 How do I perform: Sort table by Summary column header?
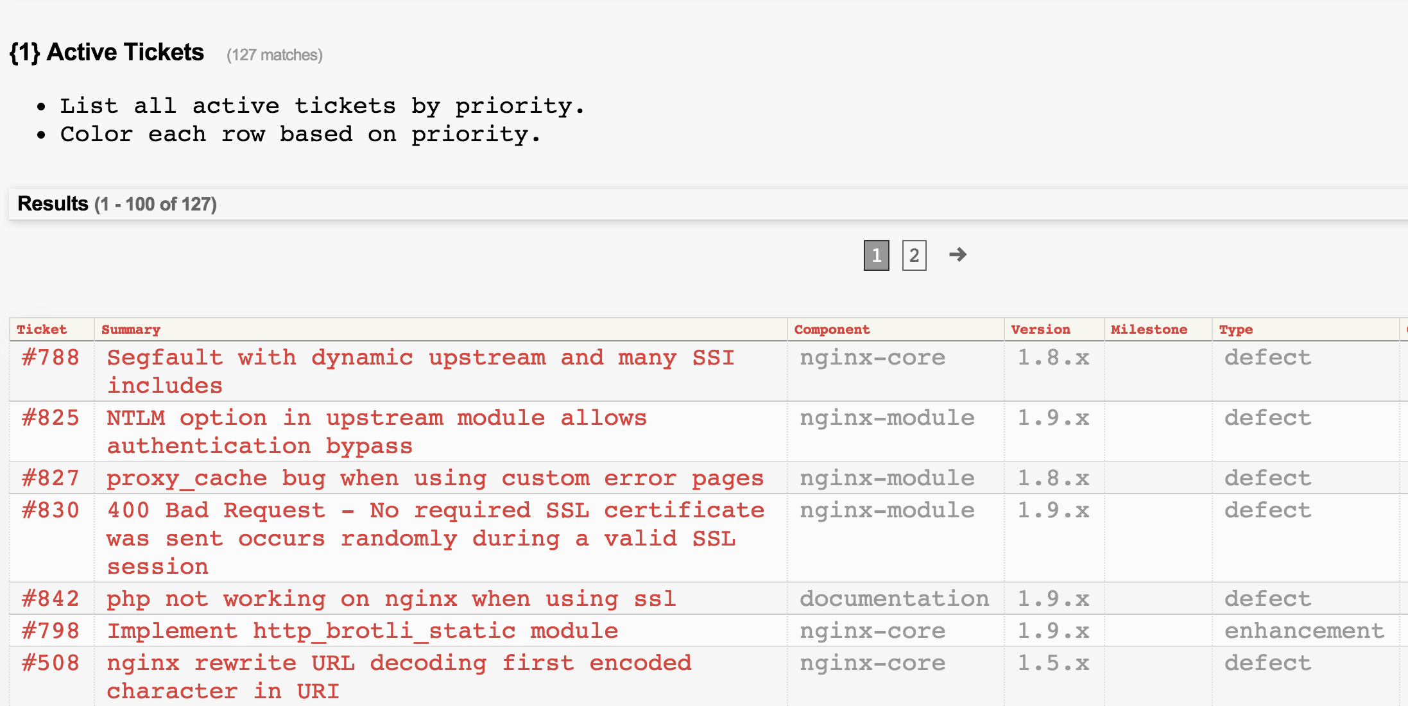131,329
